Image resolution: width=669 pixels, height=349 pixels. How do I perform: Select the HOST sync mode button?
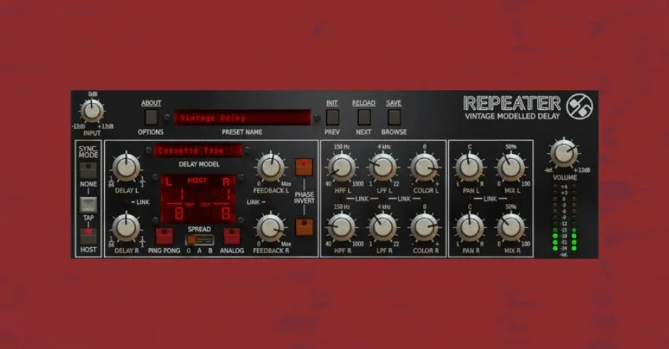tap(88, 236)
